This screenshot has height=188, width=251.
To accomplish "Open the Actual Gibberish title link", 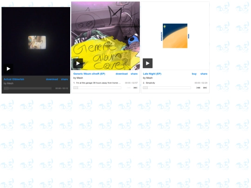I will 14,79.
